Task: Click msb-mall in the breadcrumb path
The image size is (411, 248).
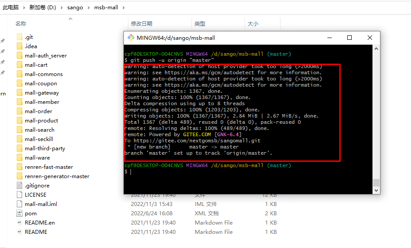Action: pos(106,8)
